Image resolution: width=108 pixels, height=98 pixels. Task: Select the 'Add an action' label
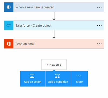pos(33,82)
